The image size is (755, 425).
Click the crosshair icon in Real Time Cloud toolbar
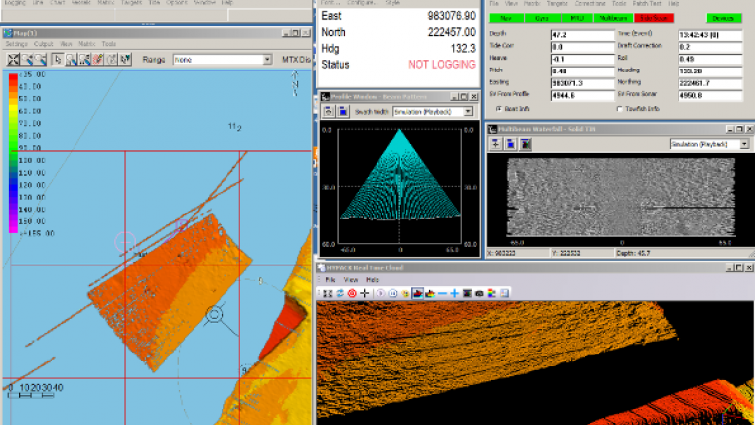(365, 294)
